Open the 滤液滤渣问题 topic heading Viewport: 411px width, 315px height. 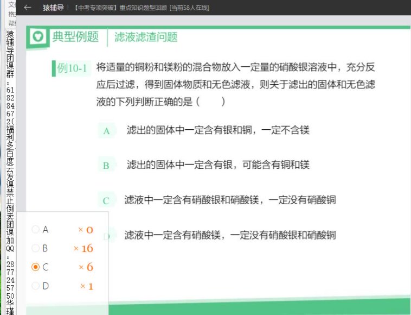click(146, 37)
